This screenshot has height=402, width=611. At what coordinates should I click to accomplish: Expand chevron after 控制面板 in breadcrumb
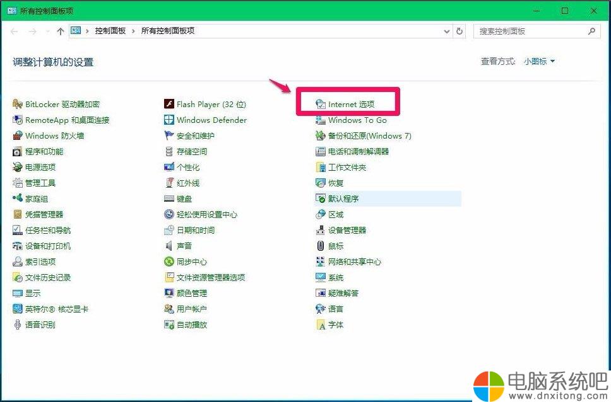[x=133, y=31]
